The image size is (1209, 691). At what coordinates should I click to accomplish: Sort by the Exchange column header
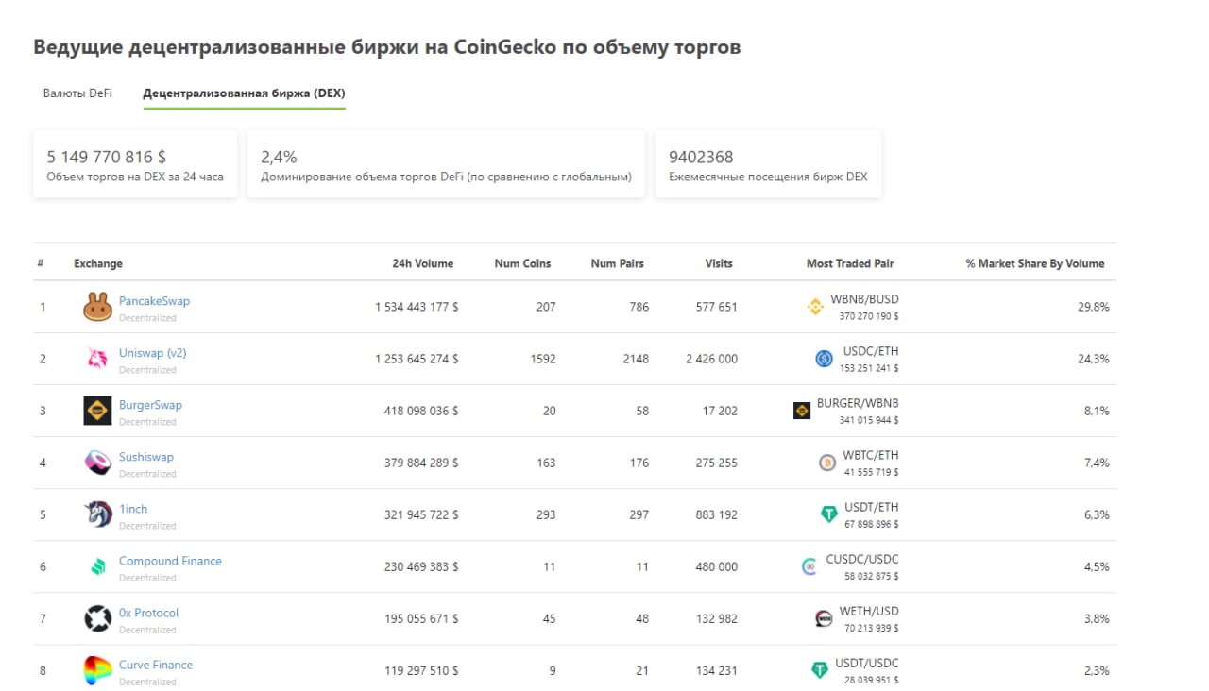pos(98,263)
